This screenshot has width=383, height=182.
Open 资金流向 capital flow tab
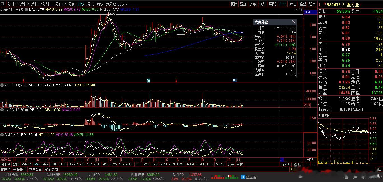click(x=51, y=169)
